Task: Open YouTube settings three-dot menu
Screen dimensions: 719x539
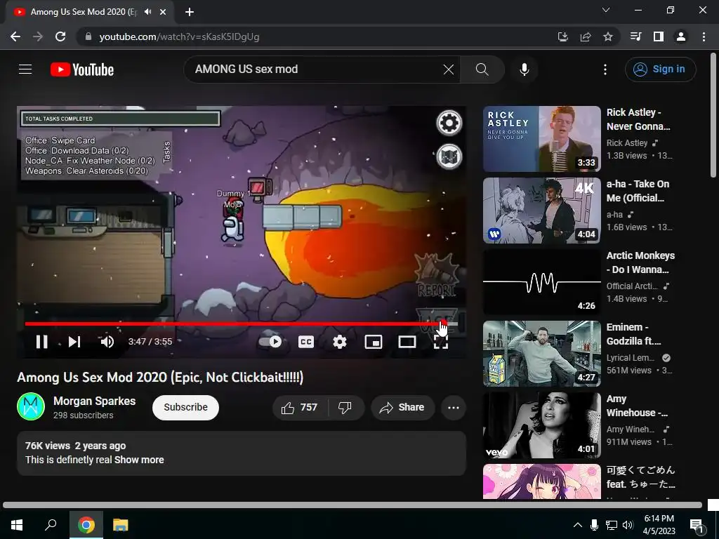Action: (605, 69)
